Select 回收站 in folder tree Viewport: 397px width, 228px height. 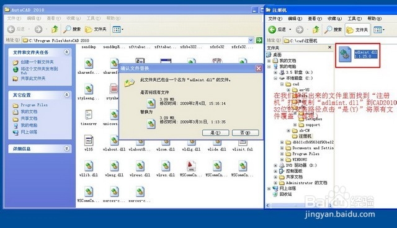point(285,195)
